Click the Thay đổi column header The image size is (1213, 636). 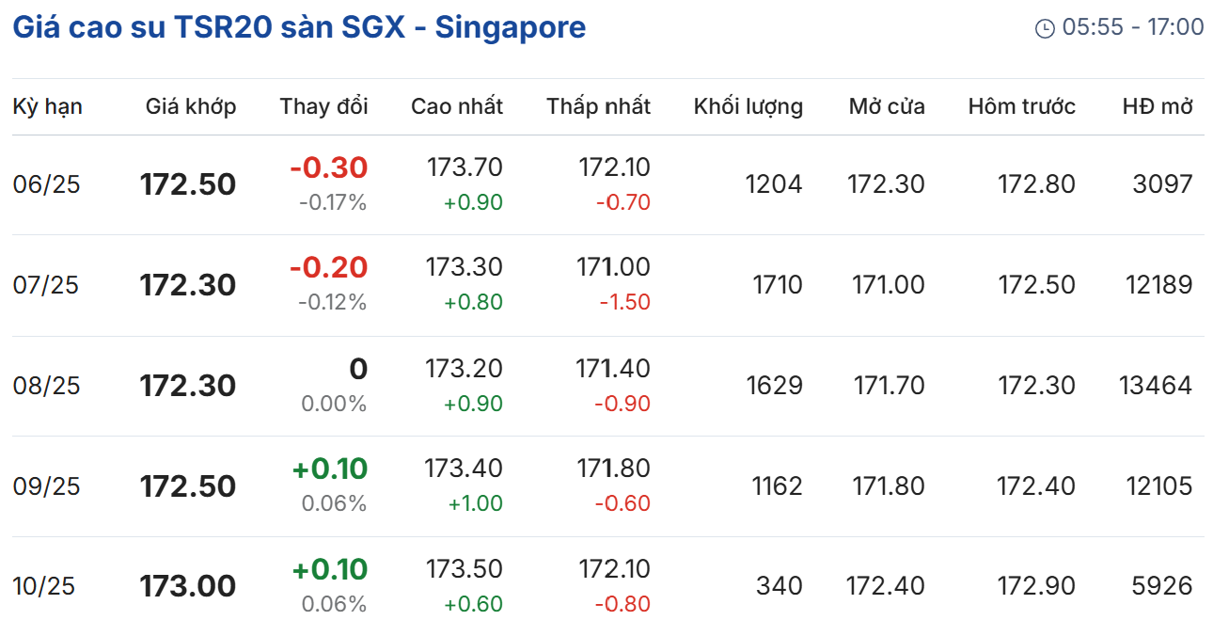pyautogui.click(x=323, y=106)
